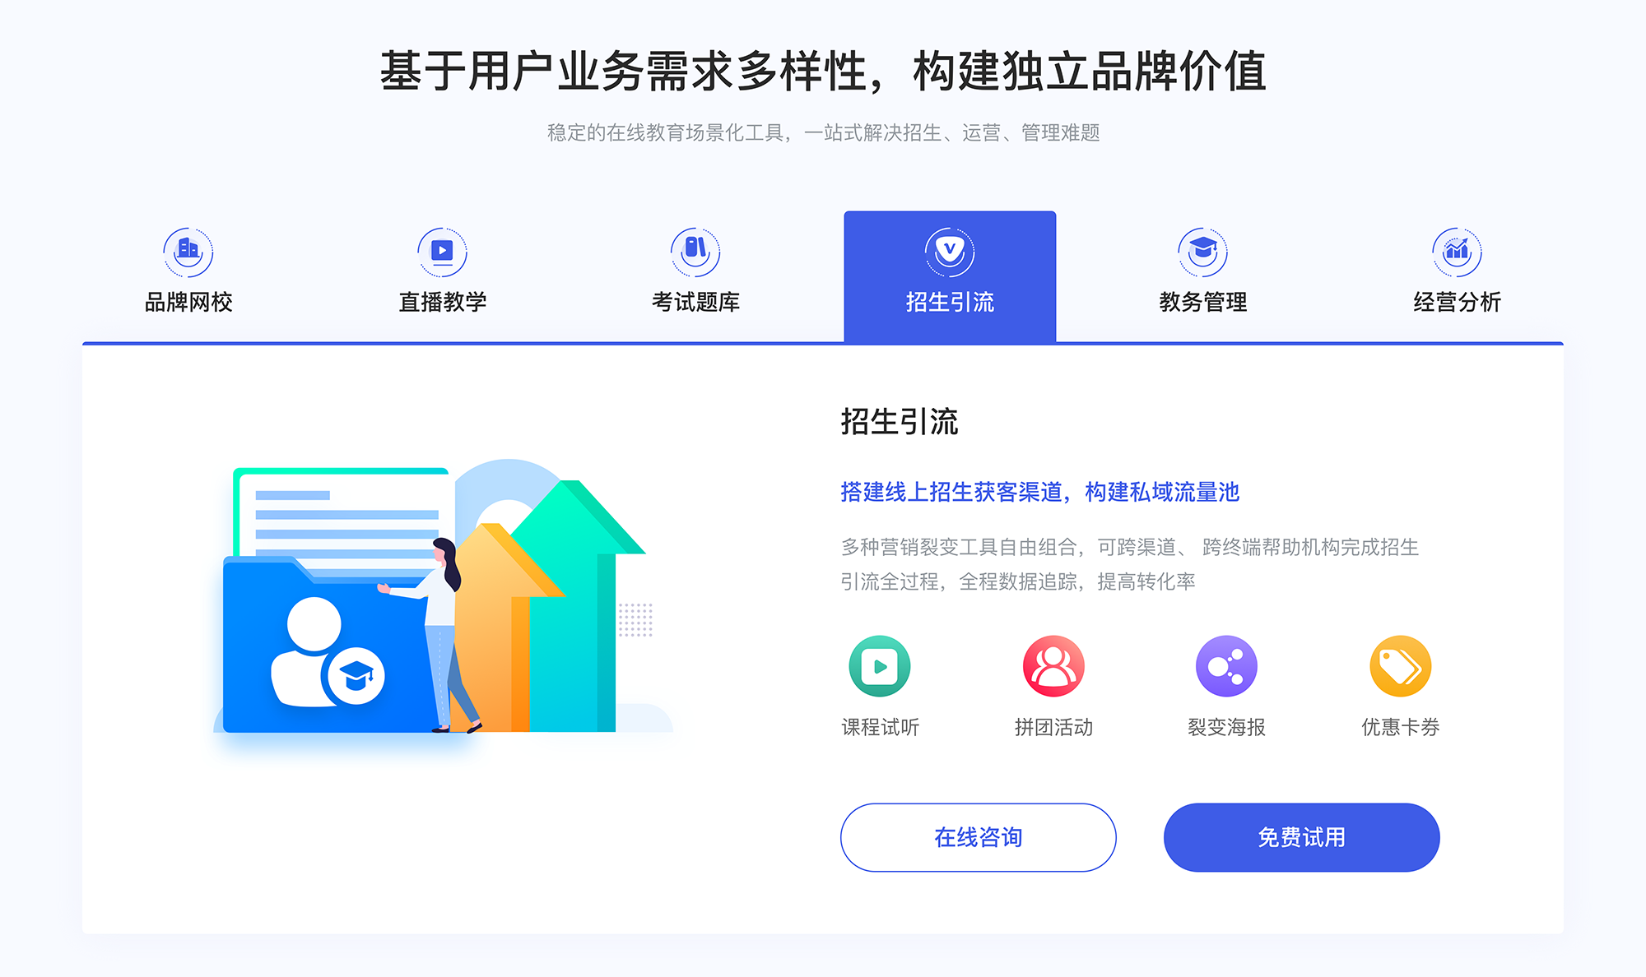1646x977 pixels.
Task: Click the 招生引流 navigation tab
Action: click(x=947, y=272)
